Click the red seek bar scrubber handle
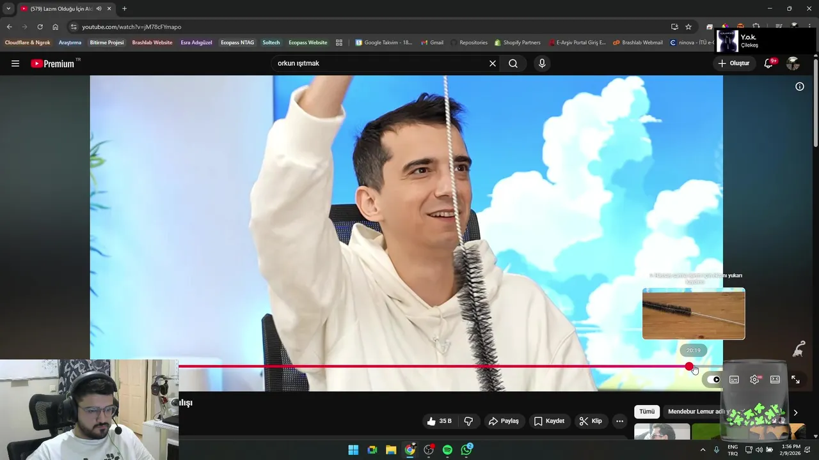The height and width of the screenshot is (460, 819). point(689,367)
